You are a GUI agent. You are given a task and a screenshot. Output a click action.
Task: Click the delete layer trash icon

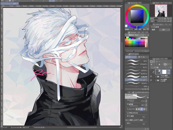coord(171,67)
